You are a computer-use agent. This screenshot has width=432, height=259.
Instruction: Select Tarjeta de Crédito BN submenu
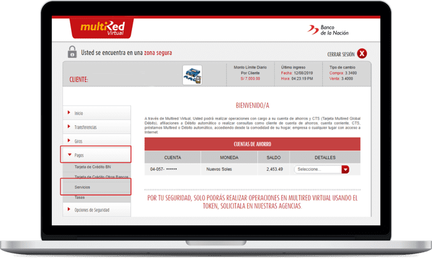93,166
